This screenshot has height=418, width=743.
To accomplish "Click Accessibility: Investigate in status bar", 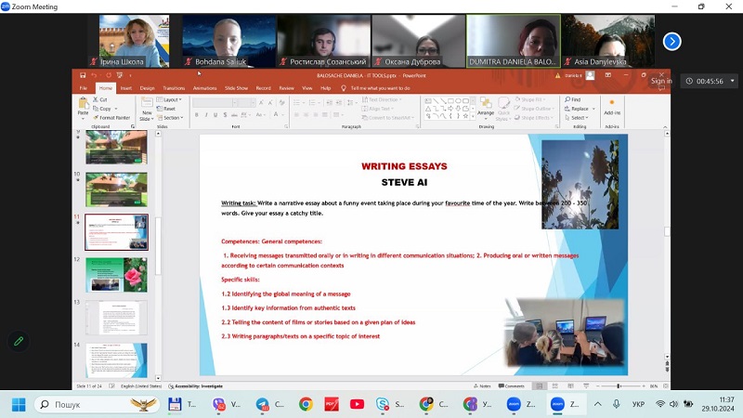I will pyautogui.click(x=196, y=385).
